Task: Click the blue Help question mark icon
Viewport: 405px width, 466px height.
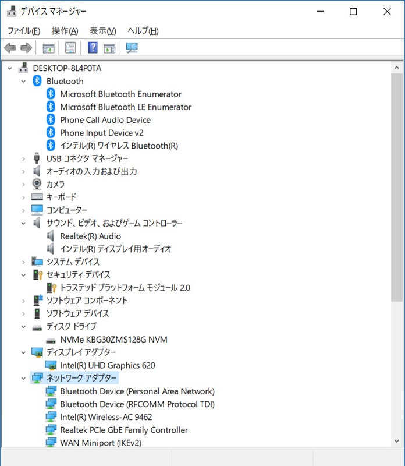Action: click(x=93, y=48)
